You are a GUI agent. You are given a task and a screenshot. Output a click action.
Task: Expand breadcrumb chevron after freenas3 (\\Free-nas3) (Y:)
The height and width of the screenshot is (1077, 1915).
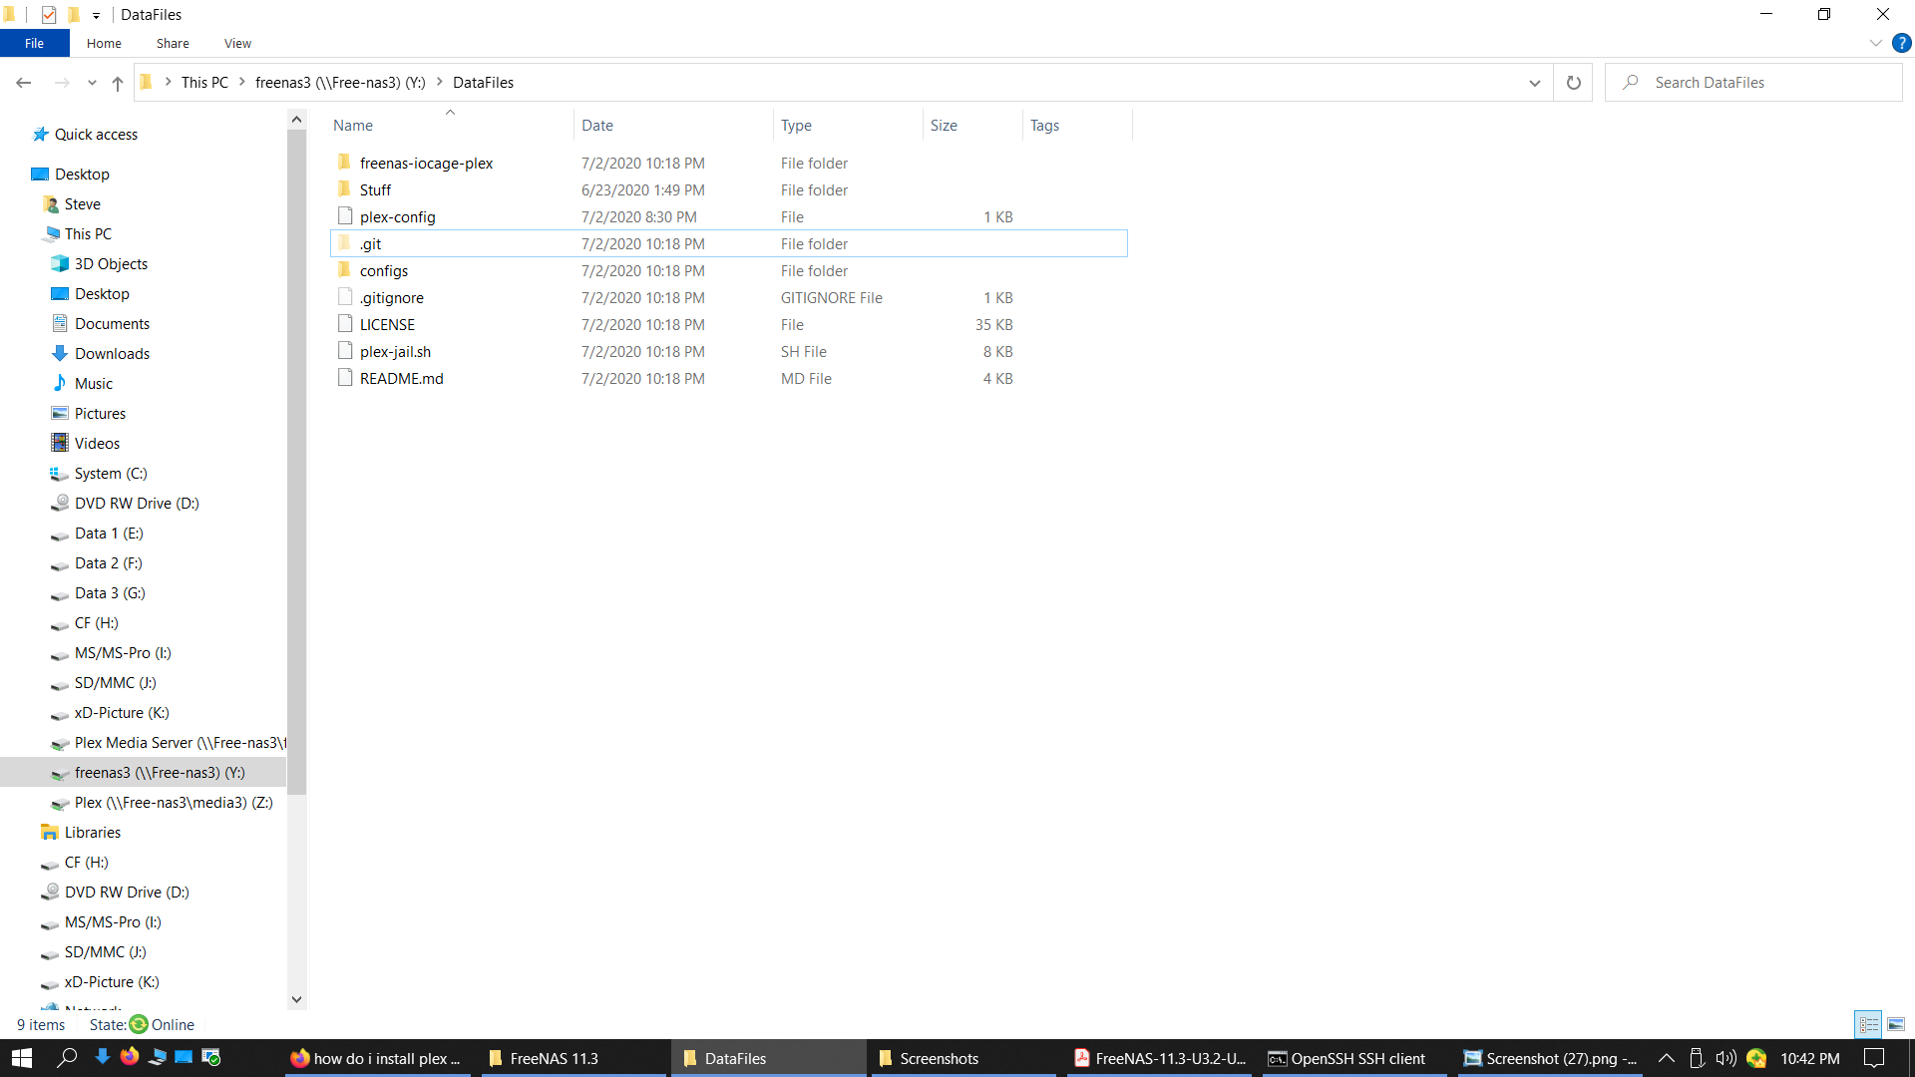[x=440, y=82]
